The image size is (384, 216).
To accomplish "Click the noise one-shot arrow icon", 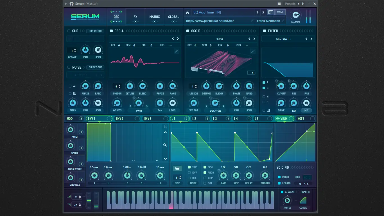I will [75, 86].
